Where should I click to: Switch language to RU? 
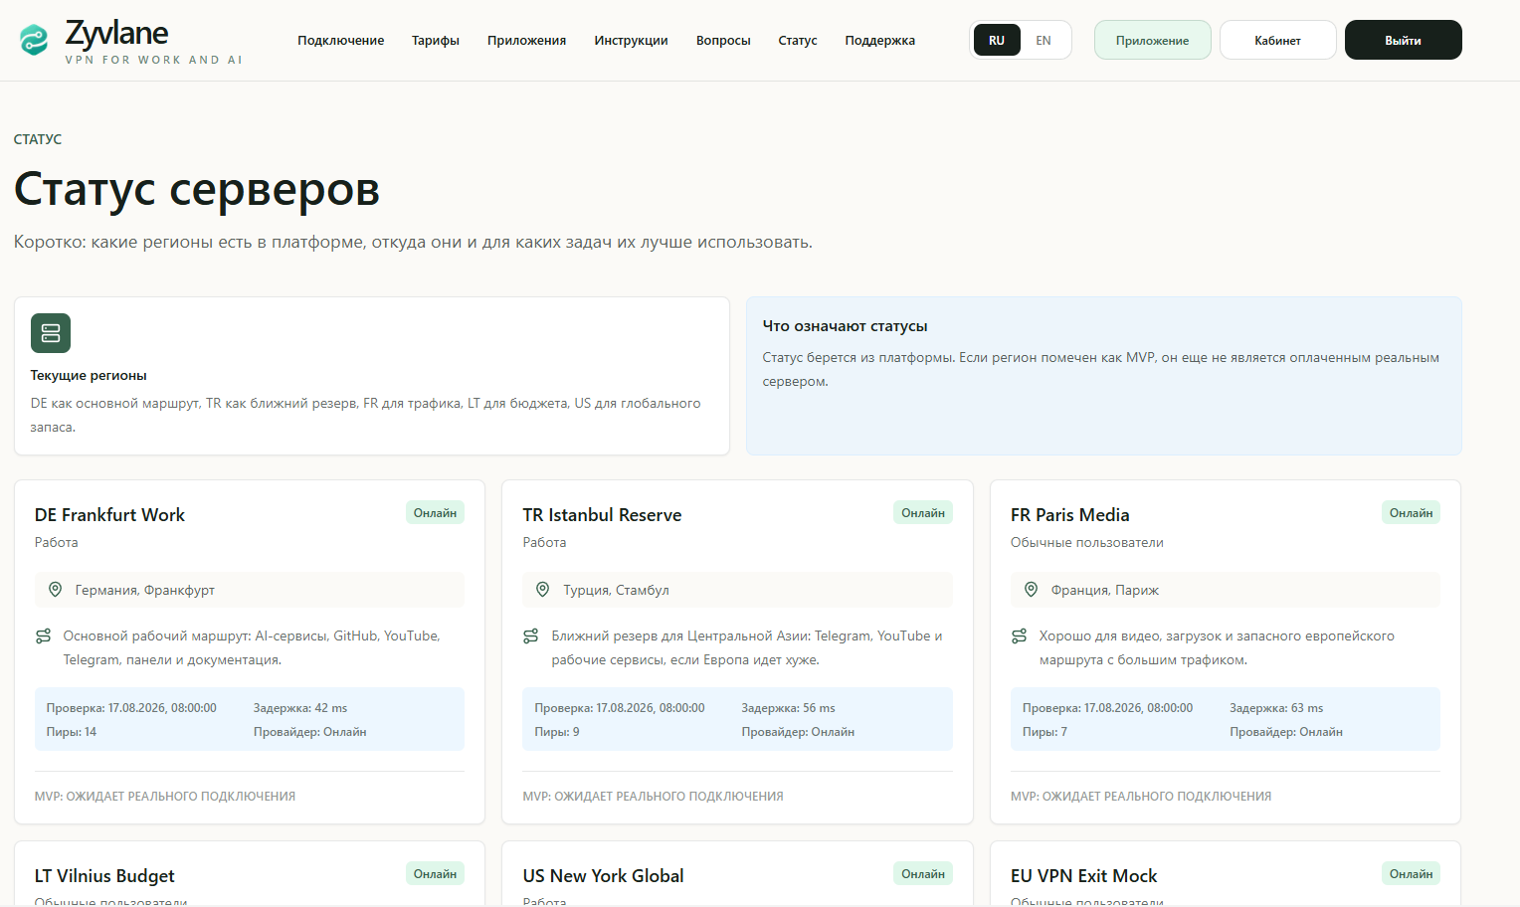click(997, 41)
